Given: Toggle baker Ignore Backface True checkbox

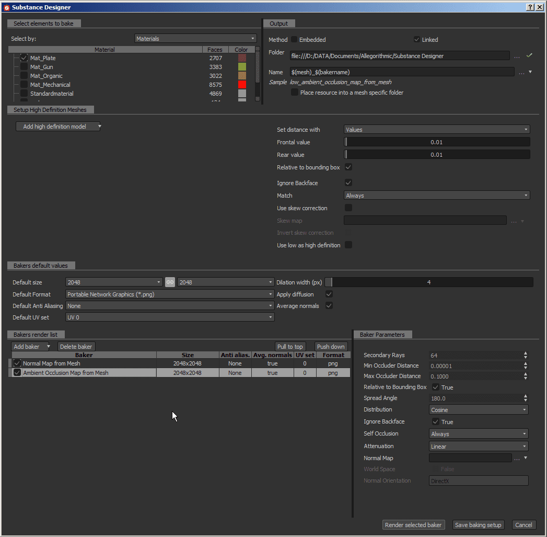Looking at the screenshot, I should point(435,421).
